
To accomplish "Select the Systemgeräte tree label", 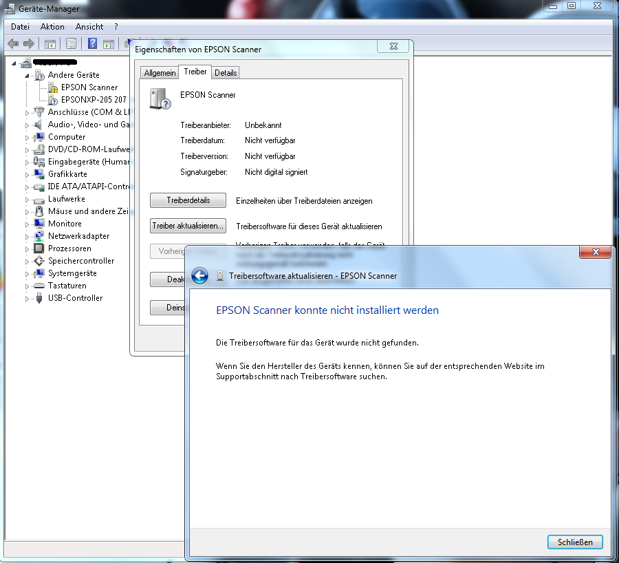I will 72,273.
